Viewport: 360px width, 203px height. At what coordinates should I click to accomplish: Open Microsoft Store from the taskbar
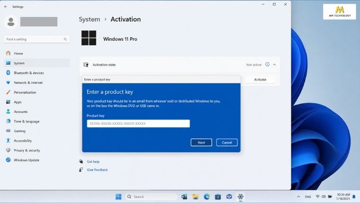point(218,196)
